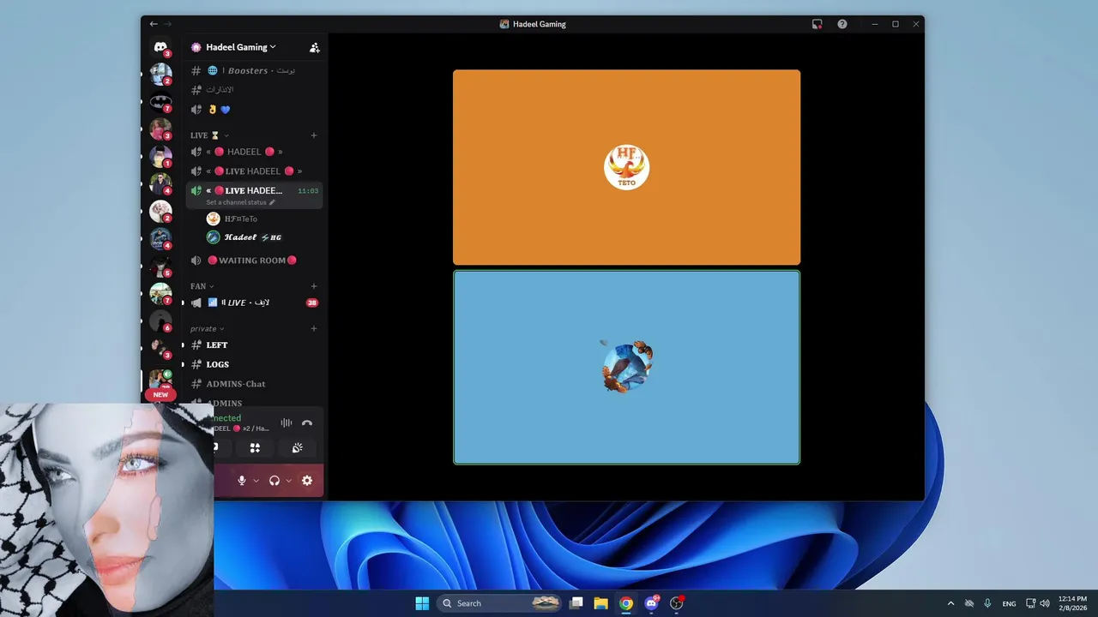Click the crossed-out tray icon
Viewport: 1098px width, 617px height.
click(969, 603)
